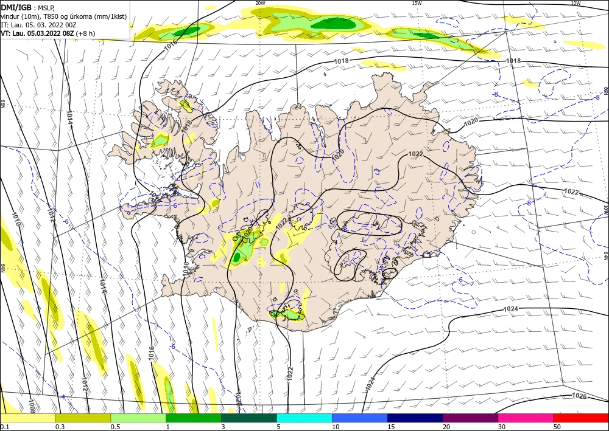Click the 'IT: Lau. 05. 03. 2022 00Z' line
Viewport: 609px width, 431px height.
click(x=38, y=25)
